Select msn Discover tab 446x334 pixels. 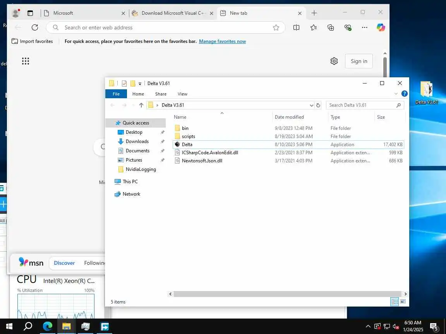(64, 263)
